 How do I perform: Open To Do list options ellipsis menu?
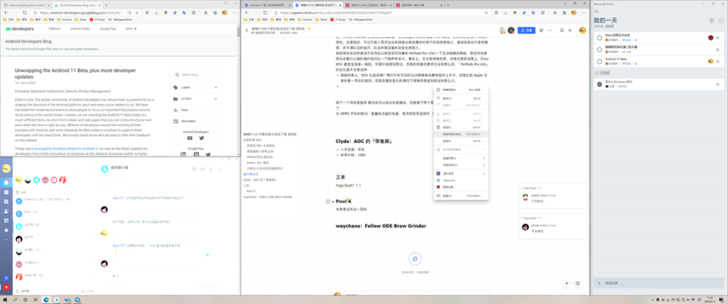(x=721, y=20)
